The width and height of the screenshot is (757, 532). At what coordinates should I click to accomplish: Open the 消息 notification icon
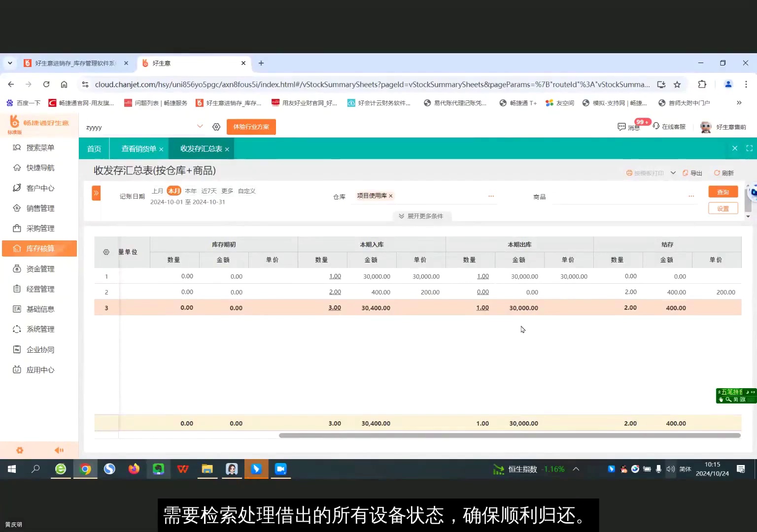[628, 127]
